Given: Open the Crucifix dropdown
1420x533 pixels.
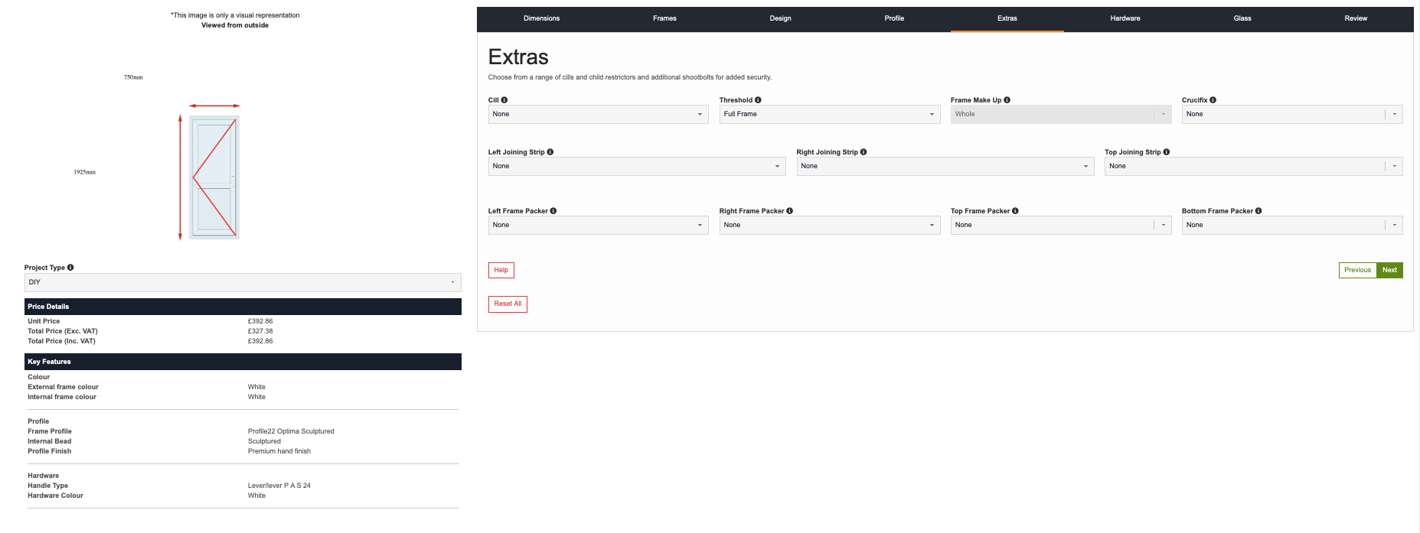Looking at the screenshot, I should [x=1291, y=114].
